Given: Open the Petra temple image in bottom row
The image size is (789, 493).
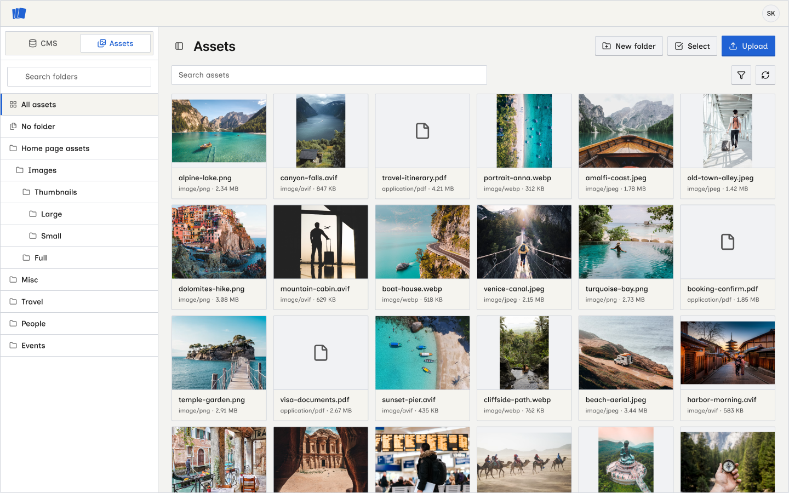Looking at the screenshot, I should pos(321,460).
